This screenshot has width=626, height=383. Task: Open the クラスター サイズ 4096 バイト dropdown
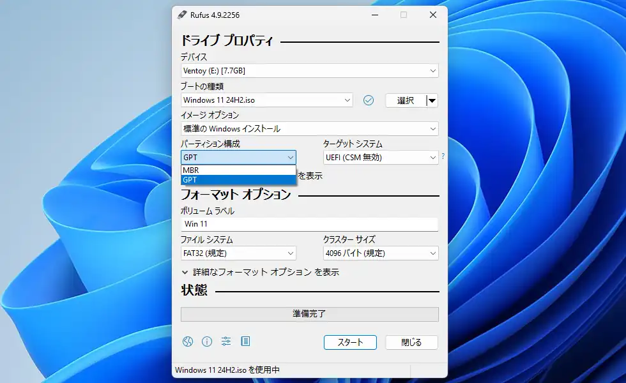[381, 253]
